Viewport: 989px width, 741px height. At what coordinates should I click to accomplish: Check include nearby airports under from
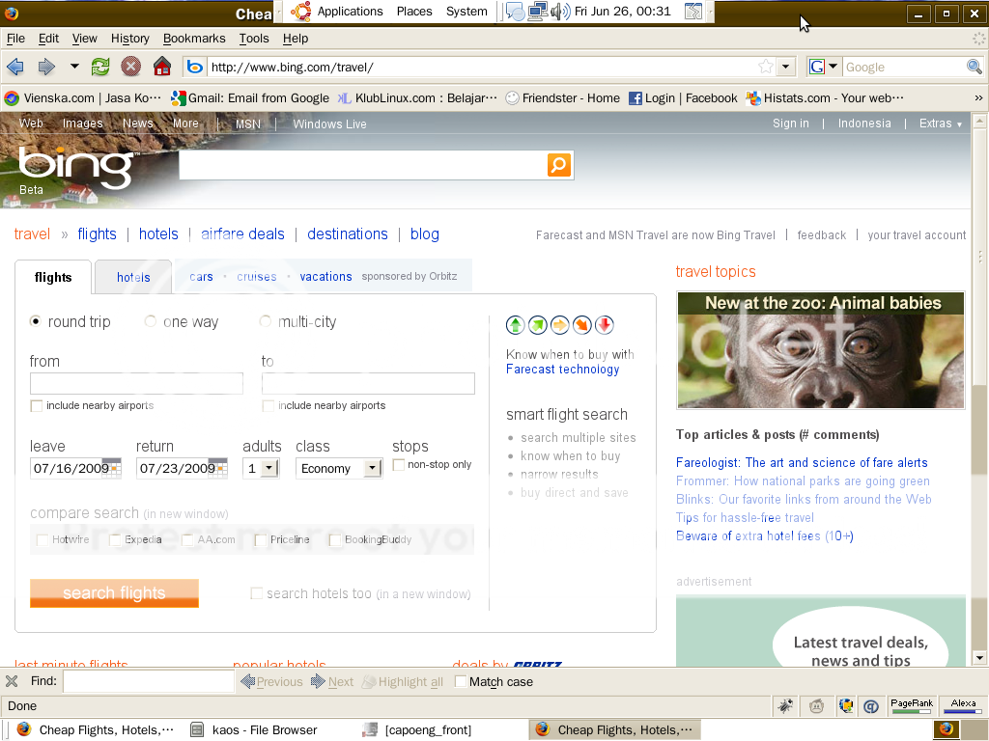(x=37, y=406)
